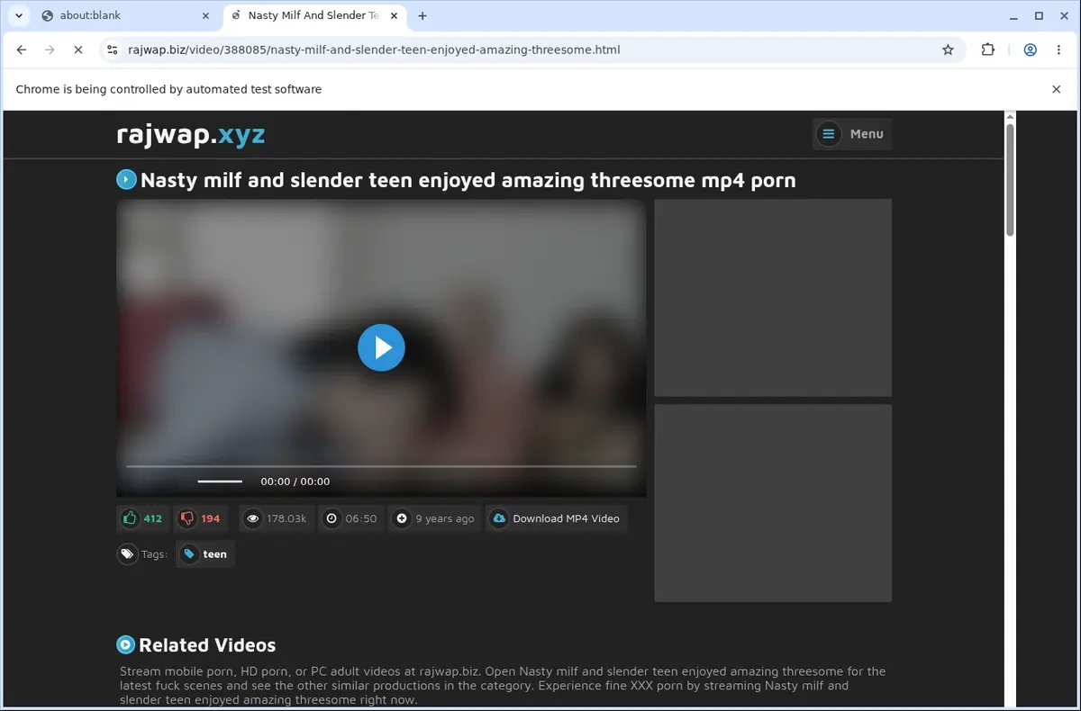Click the 00:00 / 00:00 time display
Image resolution: width=1081 pixels, height=711 pixels.
coord(295,481)
